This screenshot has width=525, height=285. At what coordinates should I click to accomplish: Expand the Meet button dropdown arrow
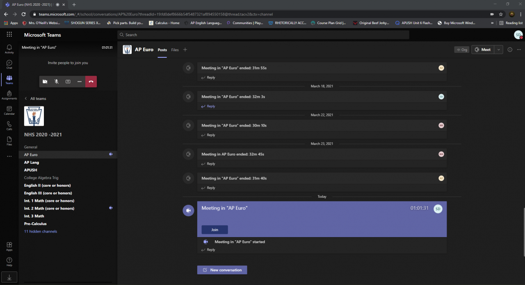point(498,50)
